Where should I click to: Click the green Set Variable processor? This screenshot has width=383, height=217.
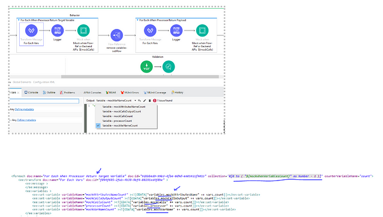pyautogui.click(x=147, y=67)
